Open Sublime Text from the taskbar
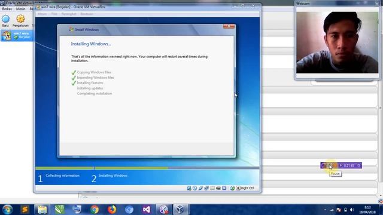Image resolution: width=383 pixels, height=215 pixels. [25, 210]
